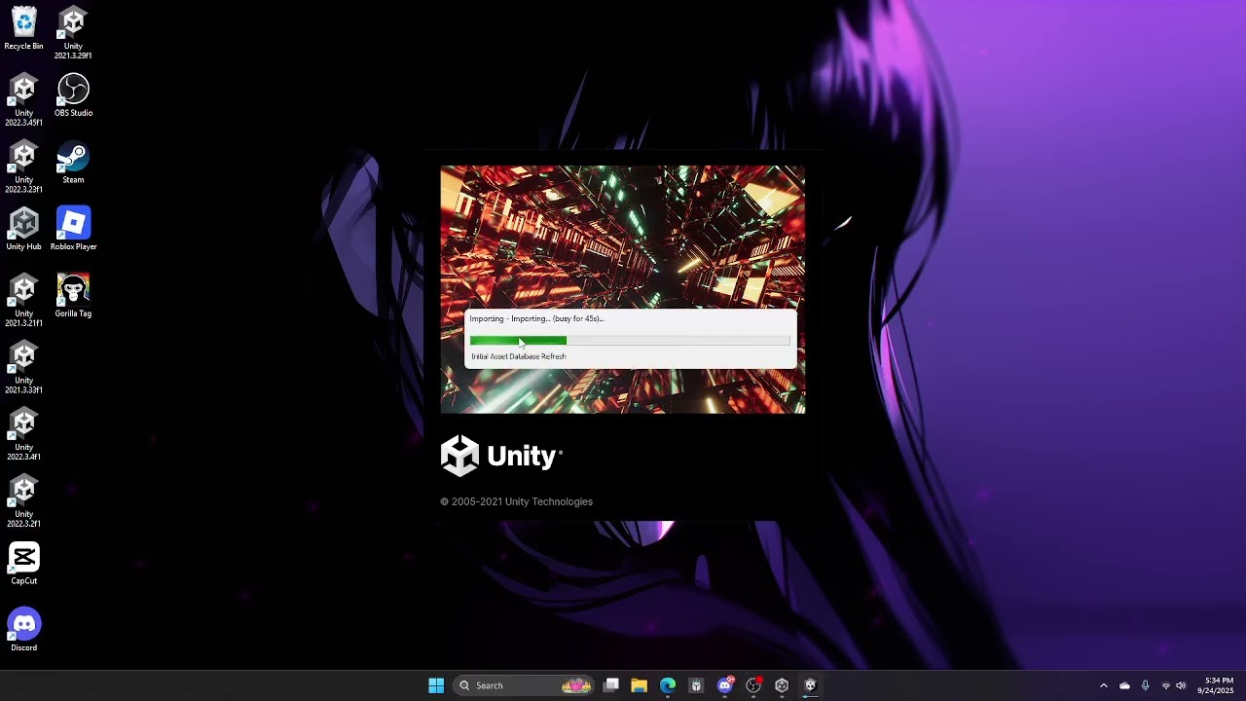Select the Roblox Player desktop icon
Screen dimensions: 1246x701
pos(73,230)
